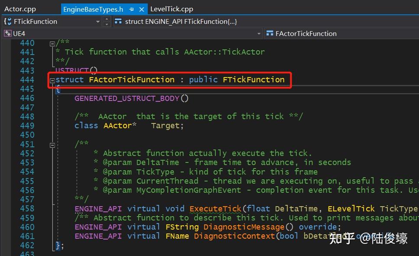Collapse the struct body at line 445
Screen dimensions: 419x256
pos(52,89)
